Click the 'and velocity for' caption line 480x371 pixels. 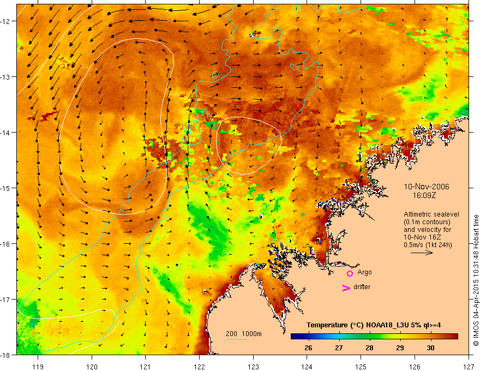(427, 230)
